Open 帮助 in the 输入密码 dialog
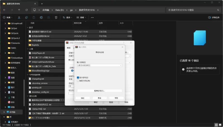Screen dimensions: 223x127 click(x=116, y=98)
